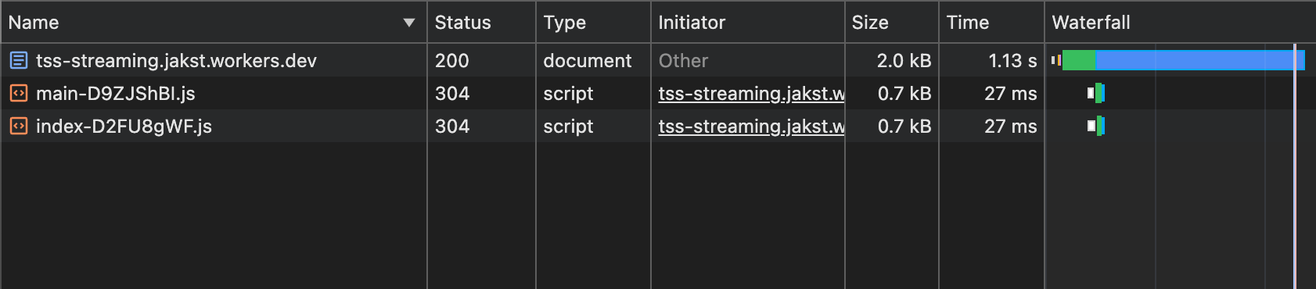This screenshot has width=1316, height=289.
Task: Click the document type cell
Action: coord(587,60)
